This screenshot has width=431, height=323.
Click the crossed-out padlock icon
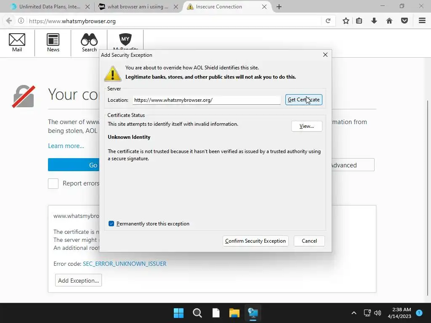click(24, 96)
